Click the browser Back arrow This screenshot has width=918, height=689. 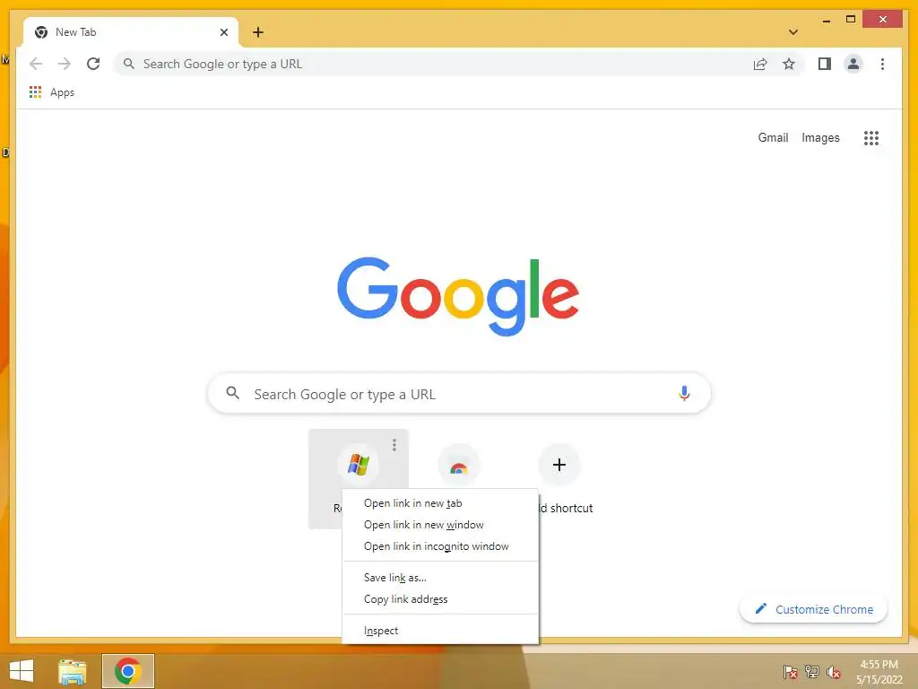click(x=36, y=64)
